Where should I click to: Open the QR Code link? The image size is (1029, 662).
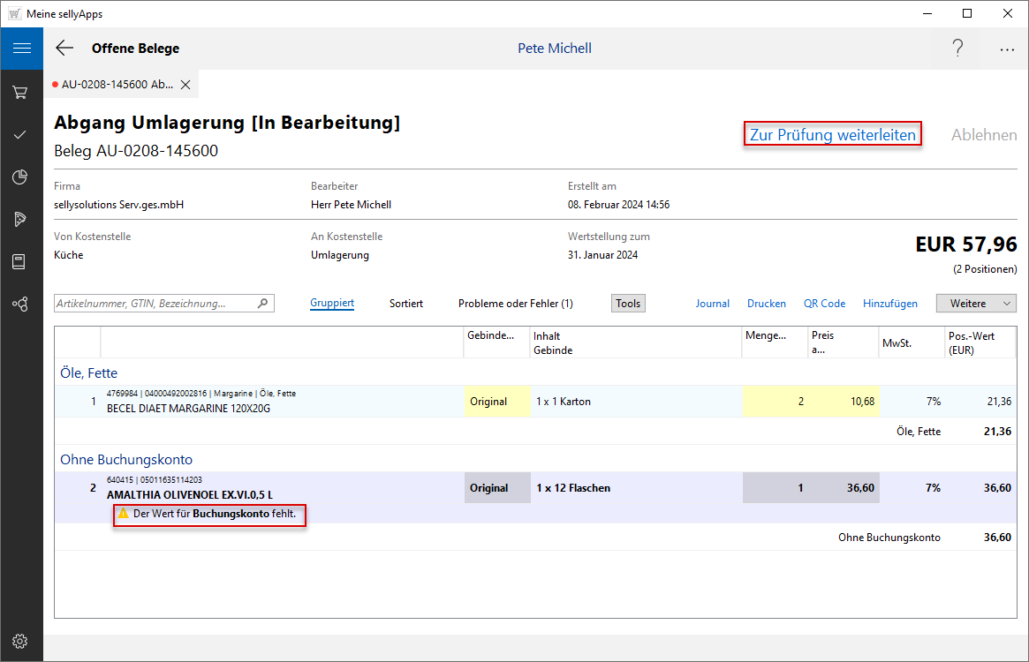[x=824, y=304]
